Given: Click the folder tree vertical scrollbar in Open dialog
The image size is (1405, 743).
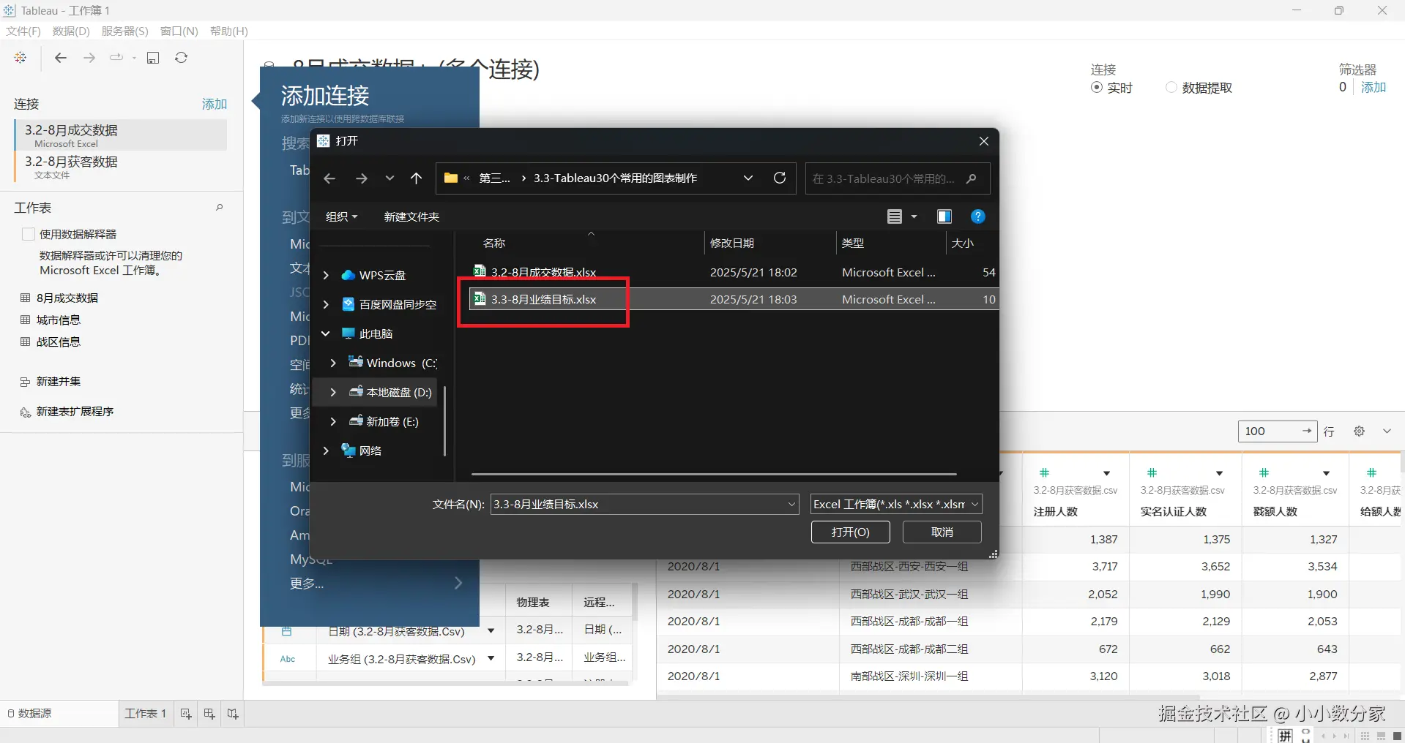Looking at the screenshot, I should [444, 420].
